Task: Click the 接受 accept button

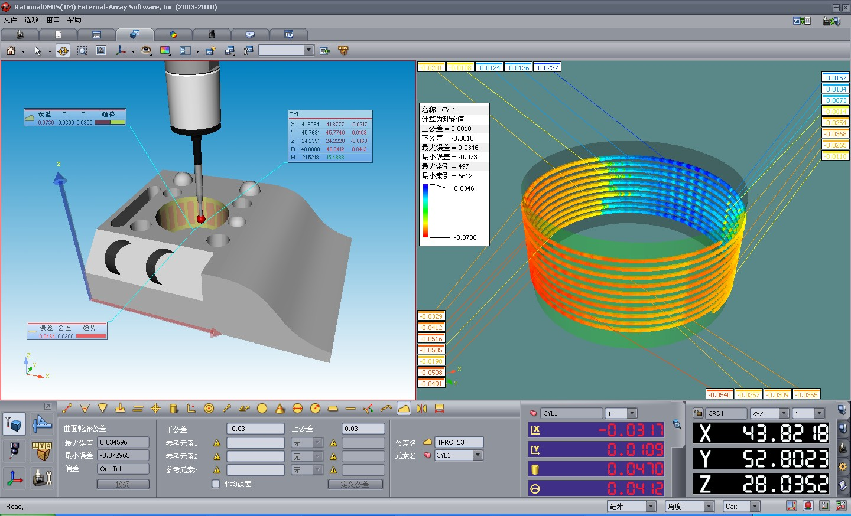Action: click(x=123, y=484)
